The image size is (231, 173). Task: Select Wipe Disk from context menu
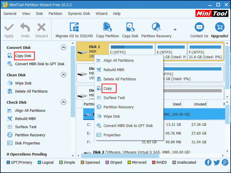[x=129, y=116]
